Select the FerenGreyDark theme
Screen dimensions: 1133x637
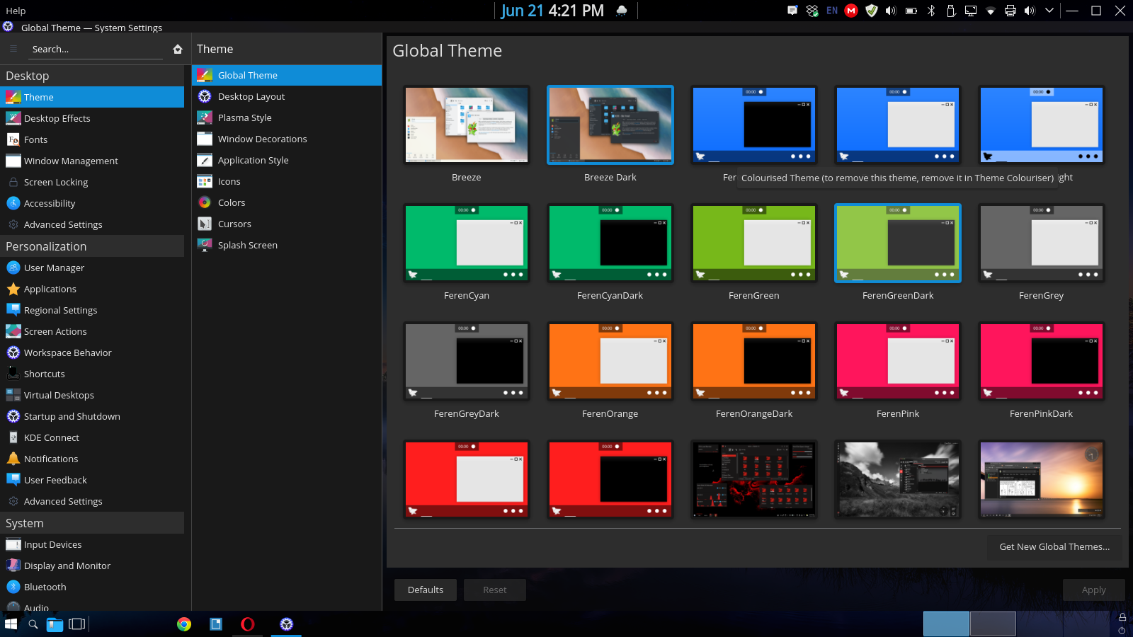click(x=467, y=361)
